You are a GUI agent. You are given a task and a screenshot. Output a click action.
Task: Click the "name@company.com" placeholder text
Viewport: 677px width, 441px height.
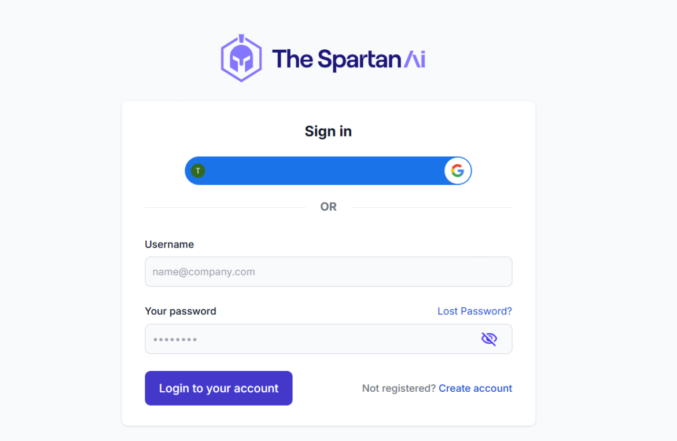(204, 272)
